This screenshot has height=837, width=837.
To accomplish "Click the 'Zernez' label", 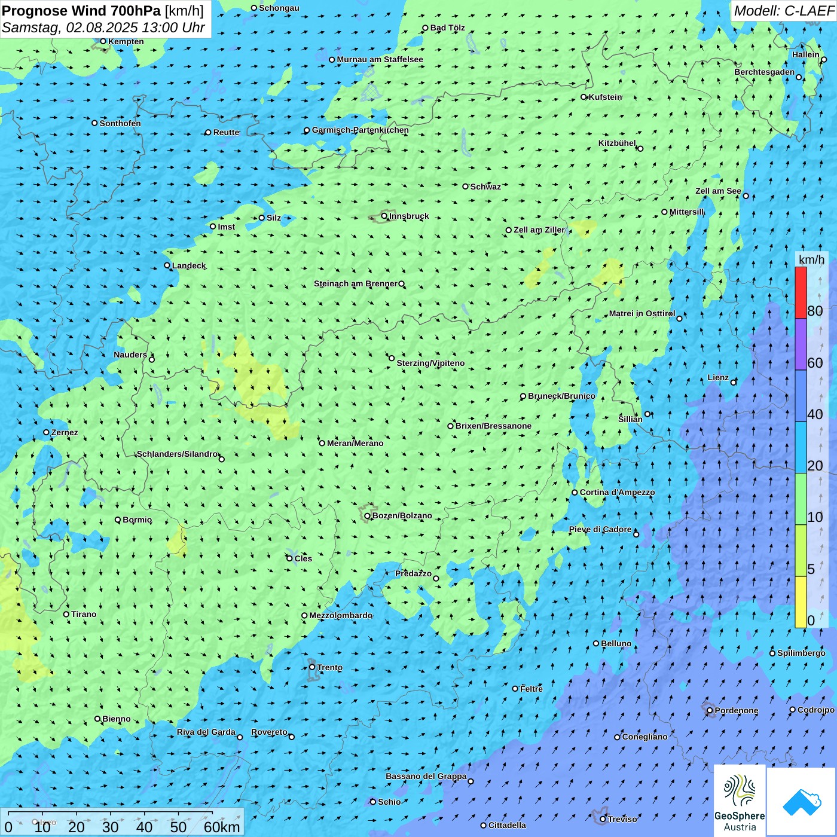I will (x=65, y=432).
